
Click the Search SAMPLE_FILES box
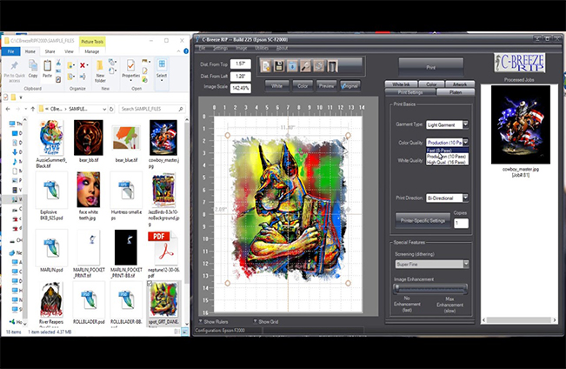[x=152, y=109]
